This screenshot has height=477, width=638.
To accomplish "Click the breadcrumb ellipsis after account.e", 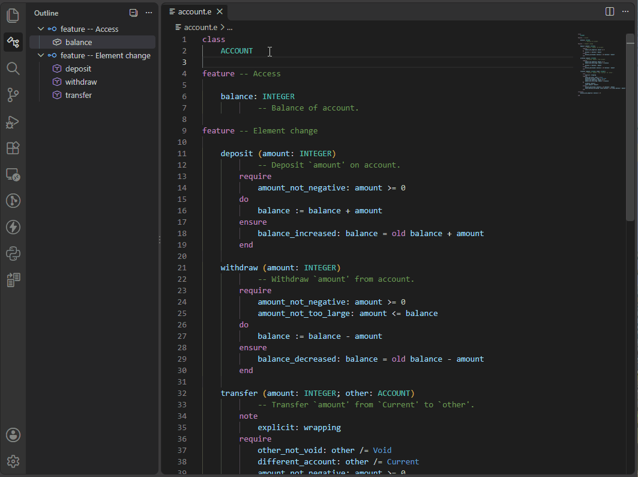I will point(230,28).
